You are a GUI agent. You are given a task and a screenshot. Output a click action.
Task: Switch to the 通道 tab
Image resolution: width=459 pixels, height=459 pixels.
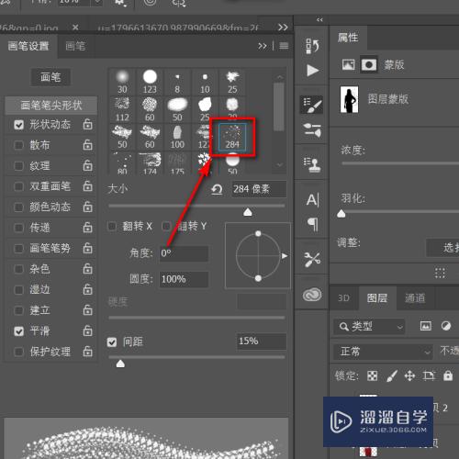415,298
